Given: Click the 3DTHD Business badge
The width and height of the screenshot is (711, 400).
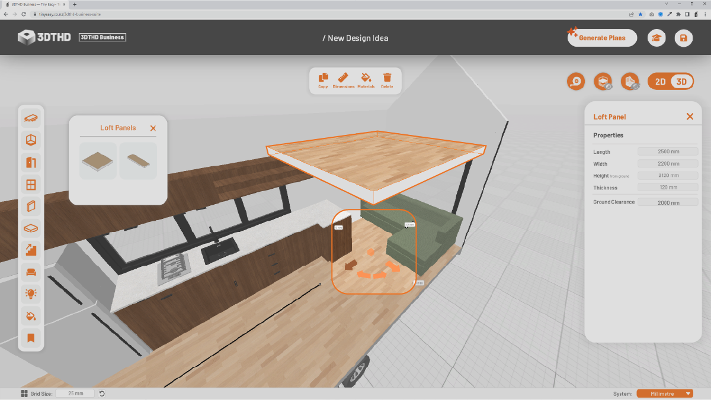Looking at the screenshot, I should pos(103,37).
